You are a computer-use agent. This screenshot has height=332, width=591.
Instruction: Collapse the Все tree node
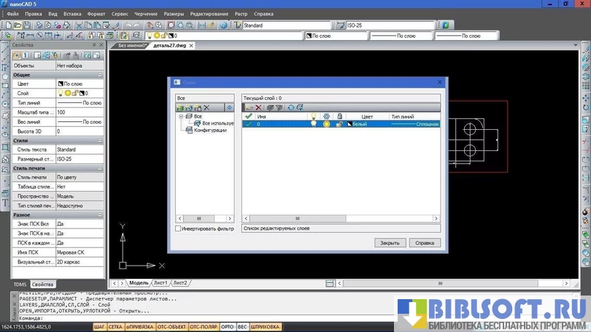pyautogui.click(x=180, y=117)
